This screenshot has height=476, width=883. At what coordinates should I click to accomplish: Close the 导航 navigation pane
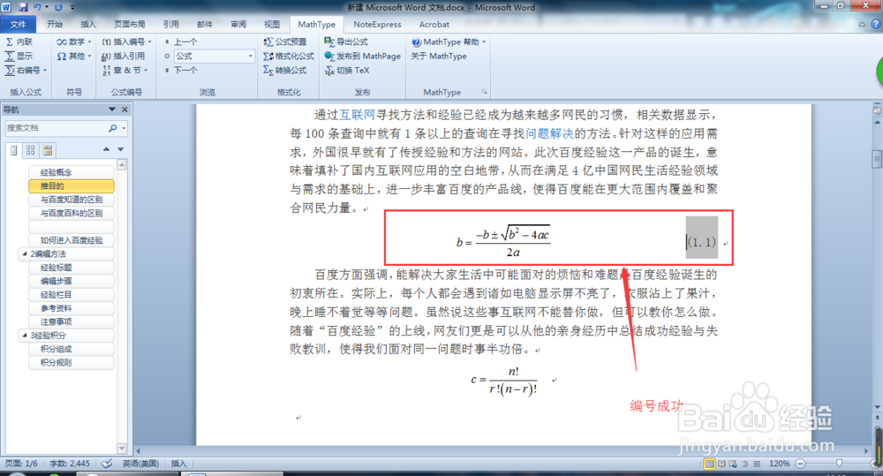(125, 110)
